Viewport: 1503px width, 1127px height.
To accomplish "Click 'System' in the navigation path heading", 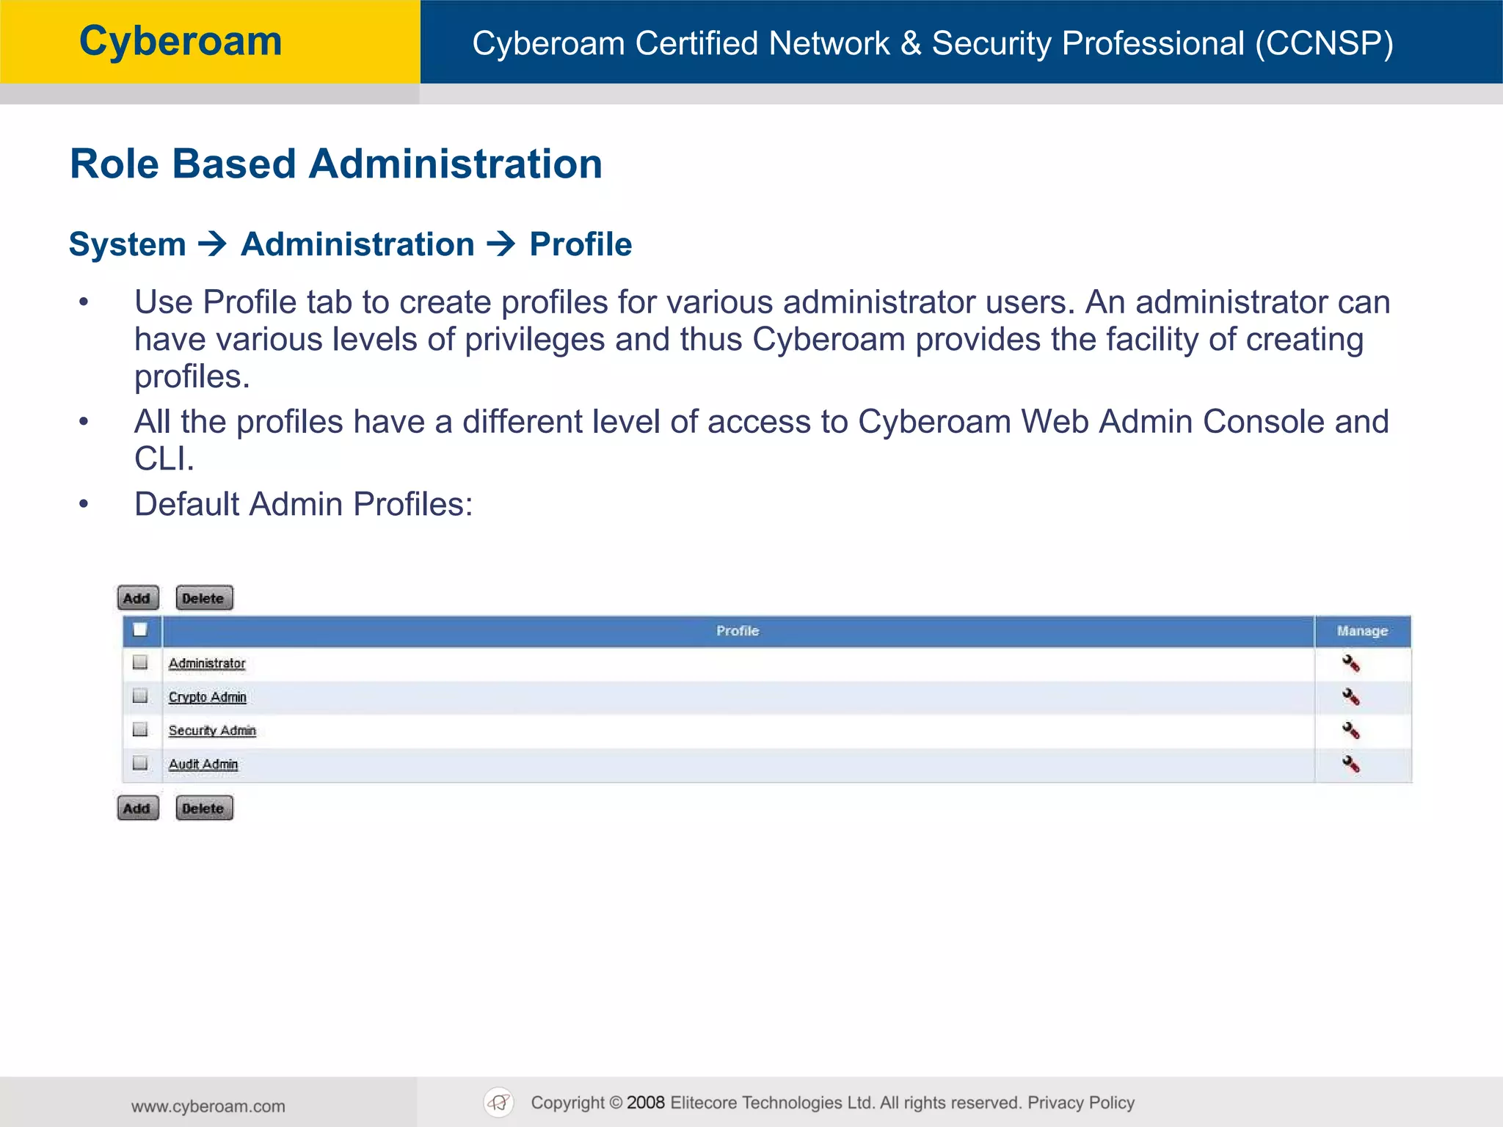I will pyautogui.click(x=128, y=244).
